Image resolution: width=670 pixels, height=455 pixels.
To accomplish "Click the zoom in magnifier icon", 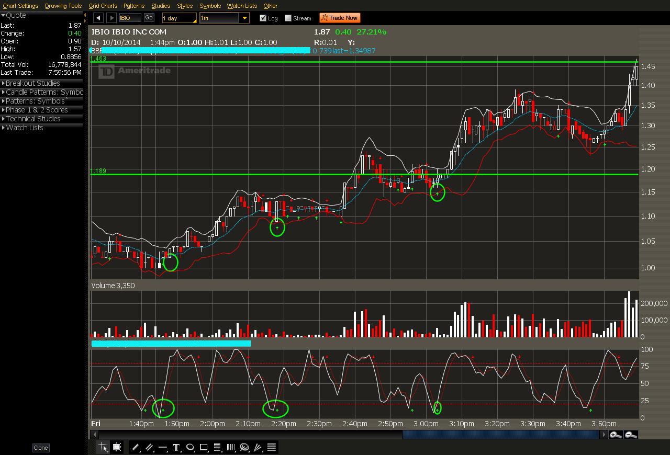I will pos(616,435).
